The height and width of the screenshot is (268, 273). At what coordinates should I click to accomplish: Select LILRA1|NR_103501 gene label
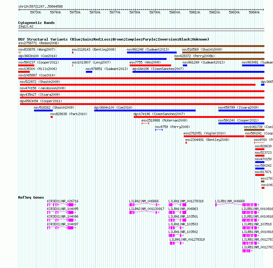[183, 216]
